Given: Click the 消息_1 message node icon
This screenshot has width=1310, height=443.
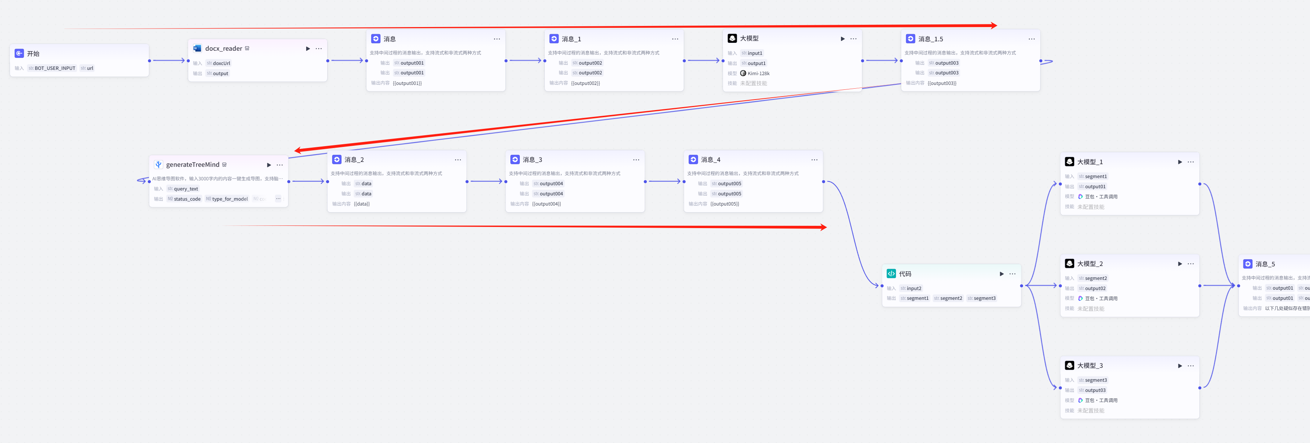Looking at the screenshot, I should (554, 39).
